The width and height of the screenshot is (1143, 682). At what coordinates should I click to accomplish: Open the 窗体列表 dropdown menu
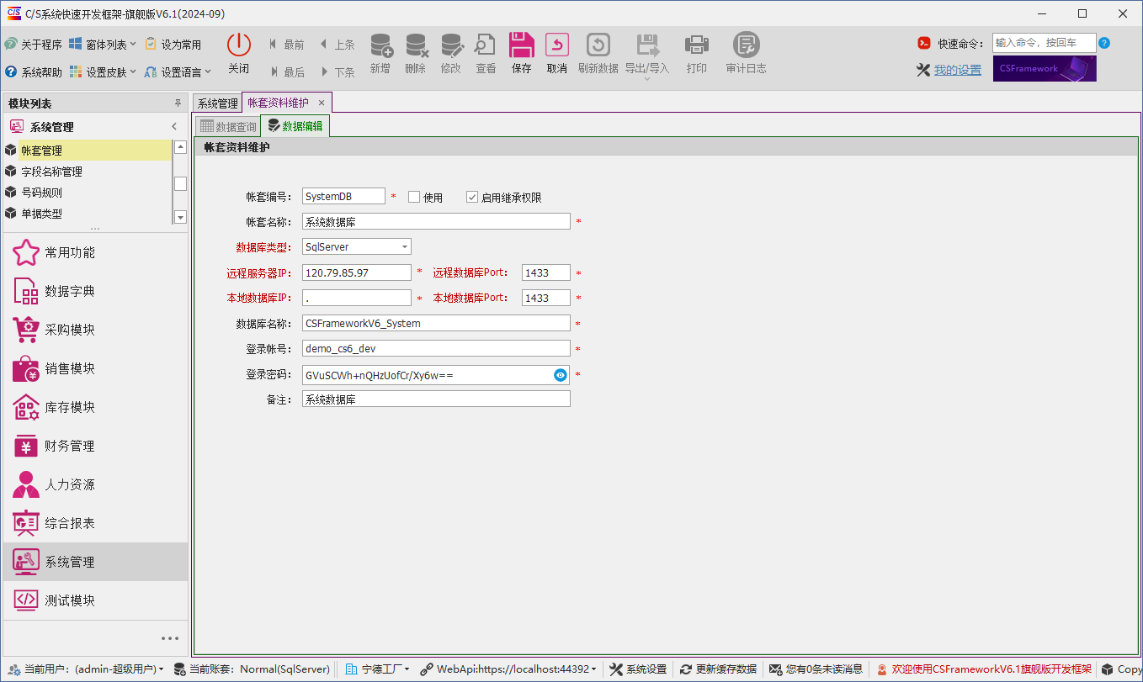[x=103, y=45]
